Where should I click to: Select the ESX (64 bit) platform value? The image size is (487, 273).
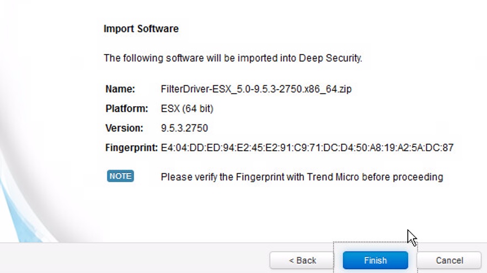(x=187, y=109)
